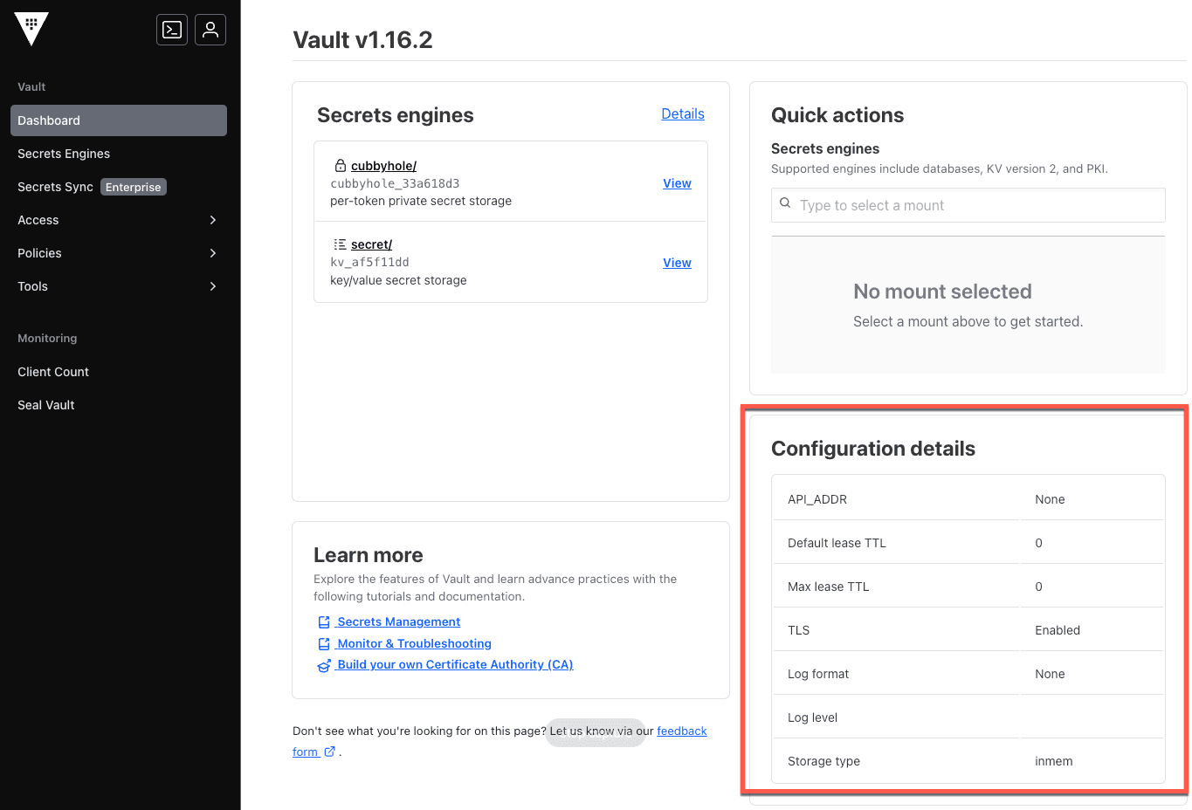Click the icon beside Monitor & Troubleshooting
This screenshot has height=810, width=1192.
[324, 644]
